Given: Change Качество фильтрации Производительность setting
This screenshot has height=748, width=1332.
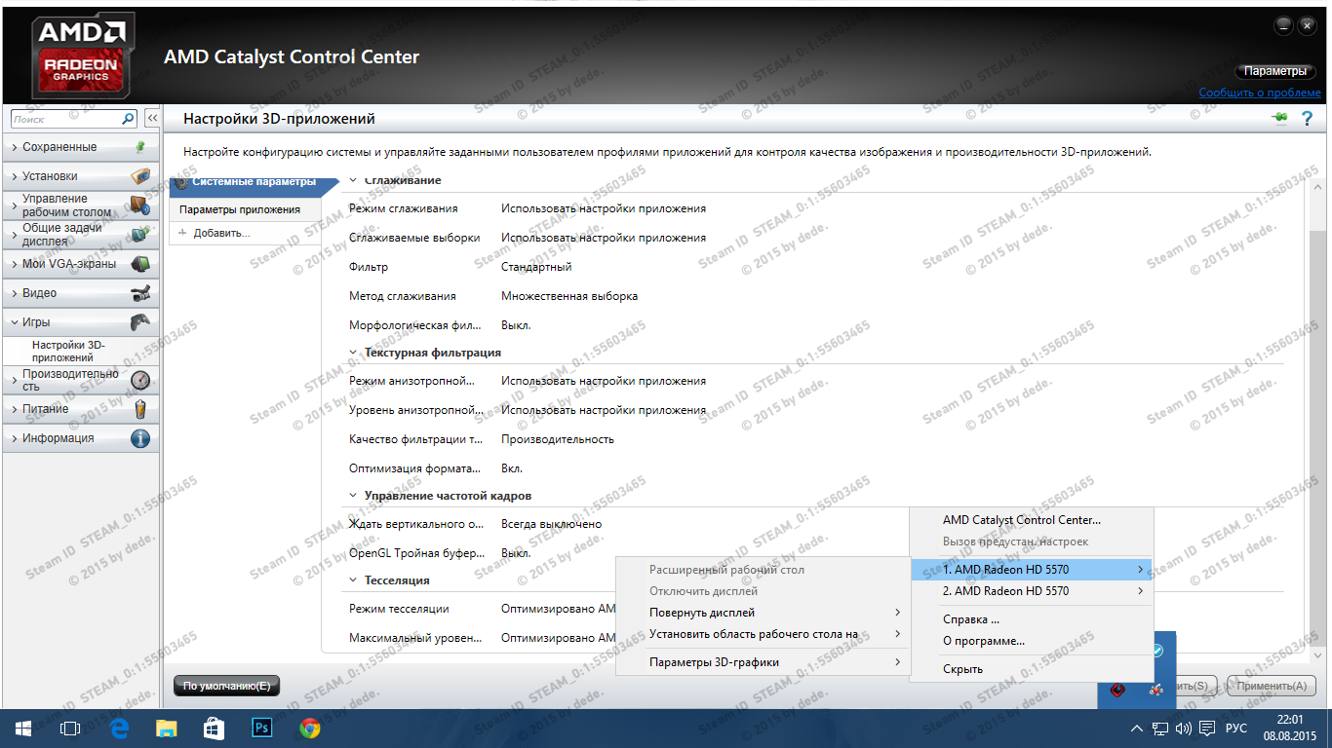Looking at the screenshot, I should [558, 439].
